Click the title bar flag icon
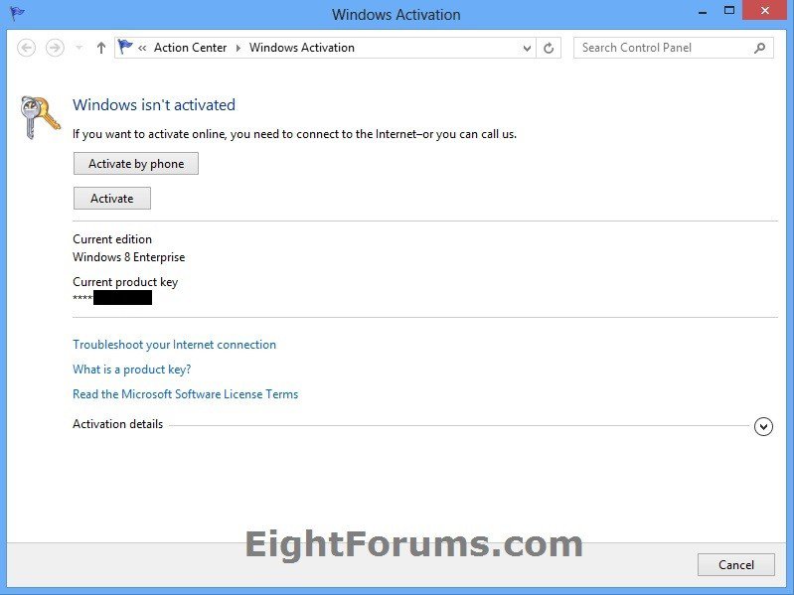This screenshot has width=794, height=595. pyautogui.click(x=17, y=13)
